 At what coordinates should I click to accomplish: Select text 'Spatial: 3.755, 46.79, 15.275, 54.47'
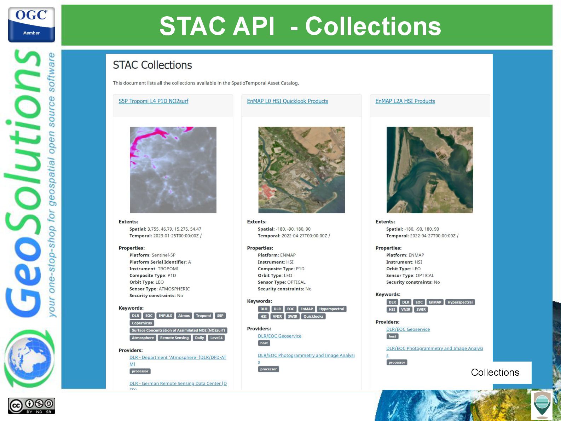point(165,229)
